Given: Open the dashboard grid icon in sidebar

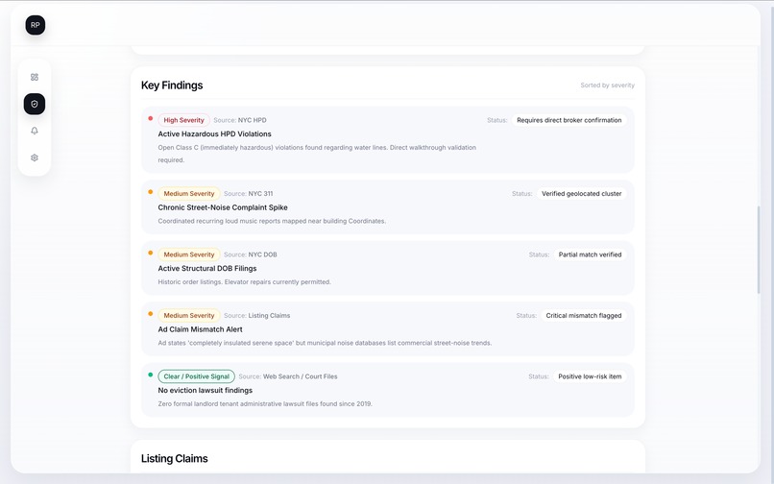Looking at the screenshot, I should (x=34, y=77).
